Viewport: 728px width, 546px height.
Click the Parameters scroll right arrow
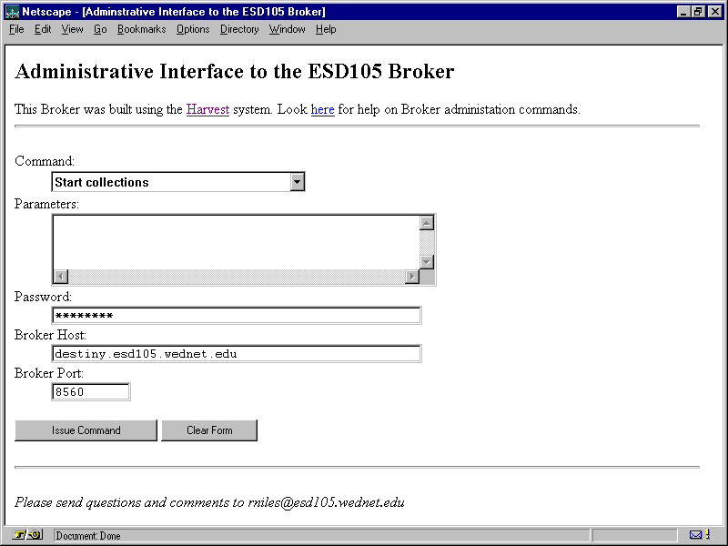tap(412, 277)
